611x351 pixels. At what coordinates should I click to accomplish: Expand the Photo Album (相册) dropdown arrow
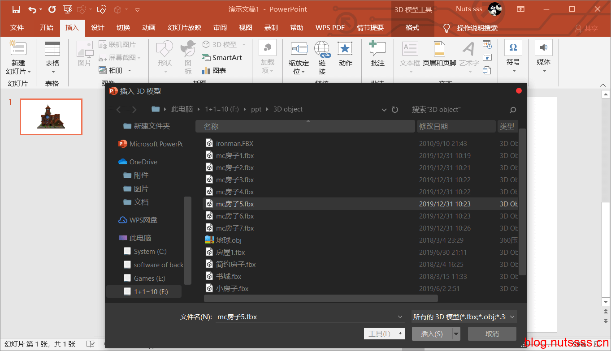click(130, 70)
